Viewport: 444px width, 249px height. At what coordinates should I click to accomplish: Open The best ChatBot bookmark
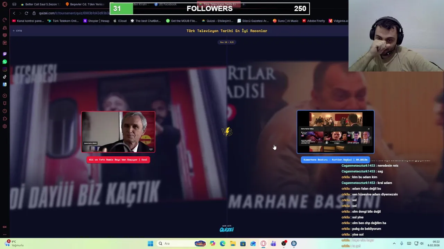146,21
